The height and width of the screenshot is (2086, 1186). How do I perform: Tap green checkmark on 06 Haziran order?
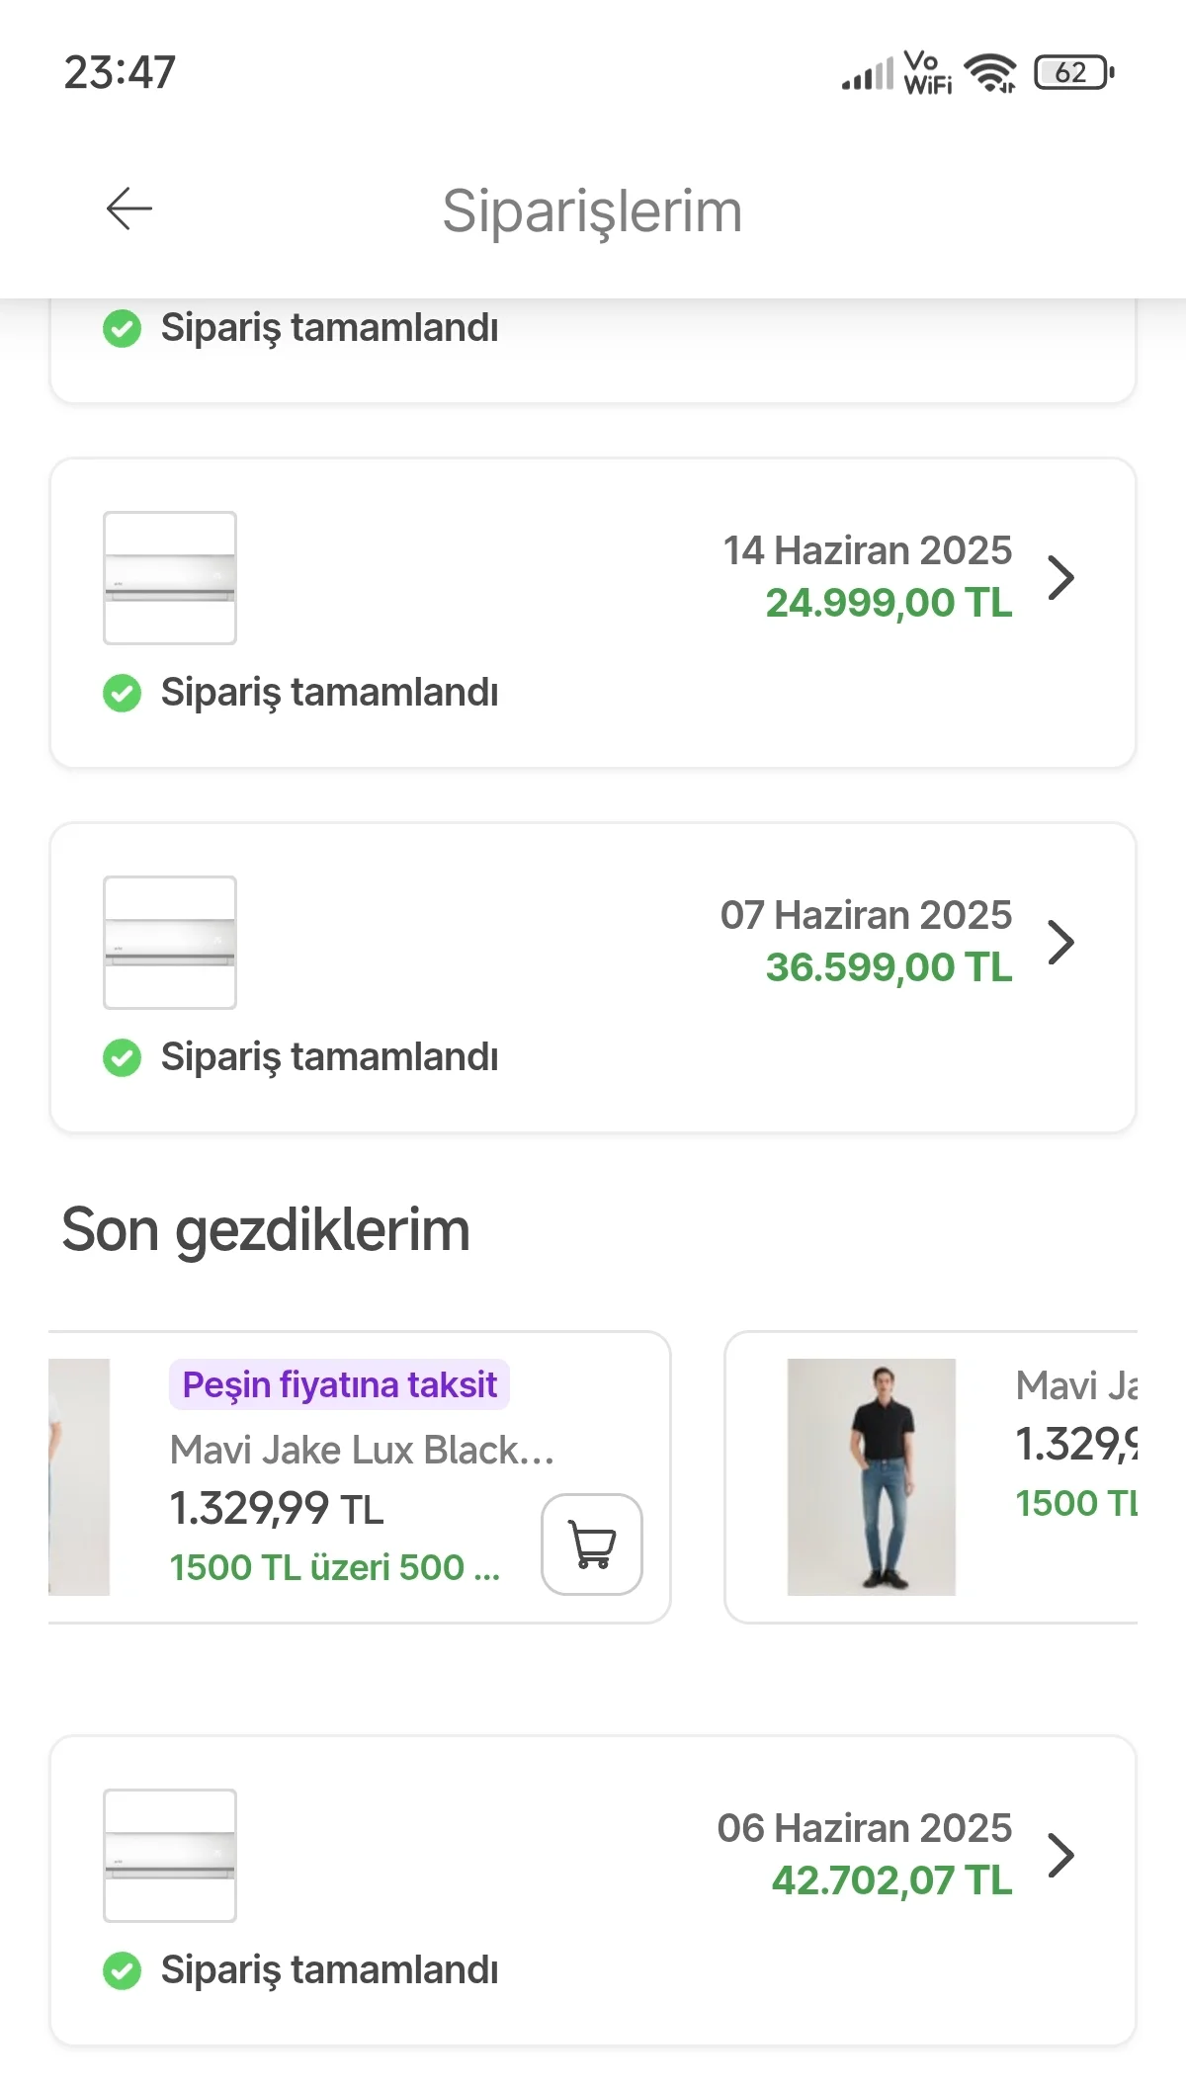tap(123, 1970)
